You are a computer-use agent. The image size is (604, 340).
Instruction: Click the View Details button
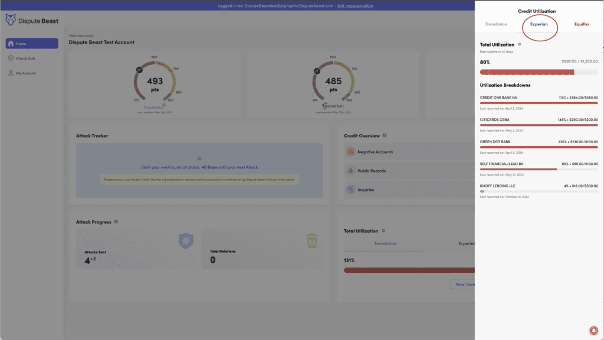(x=462, y=284)
